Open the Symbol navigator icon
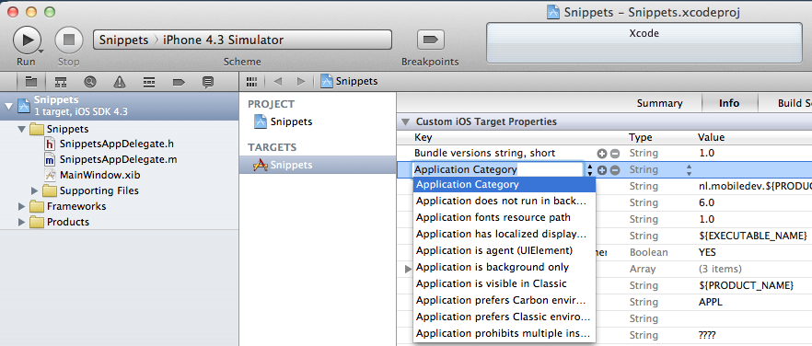 tap(61, 81)
